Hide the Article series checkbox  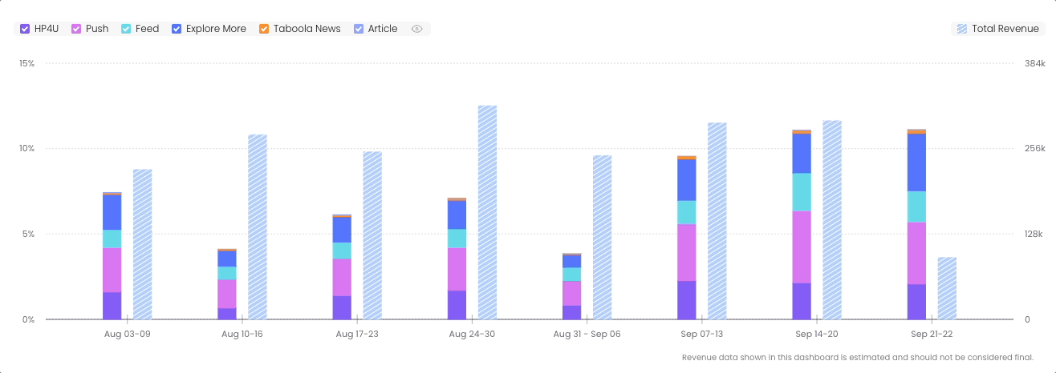359,29
